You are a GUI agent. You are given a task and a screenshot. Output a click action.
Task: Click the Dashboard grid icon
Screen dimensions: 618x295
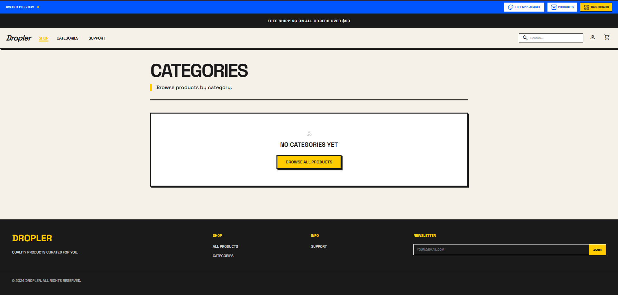586,7
